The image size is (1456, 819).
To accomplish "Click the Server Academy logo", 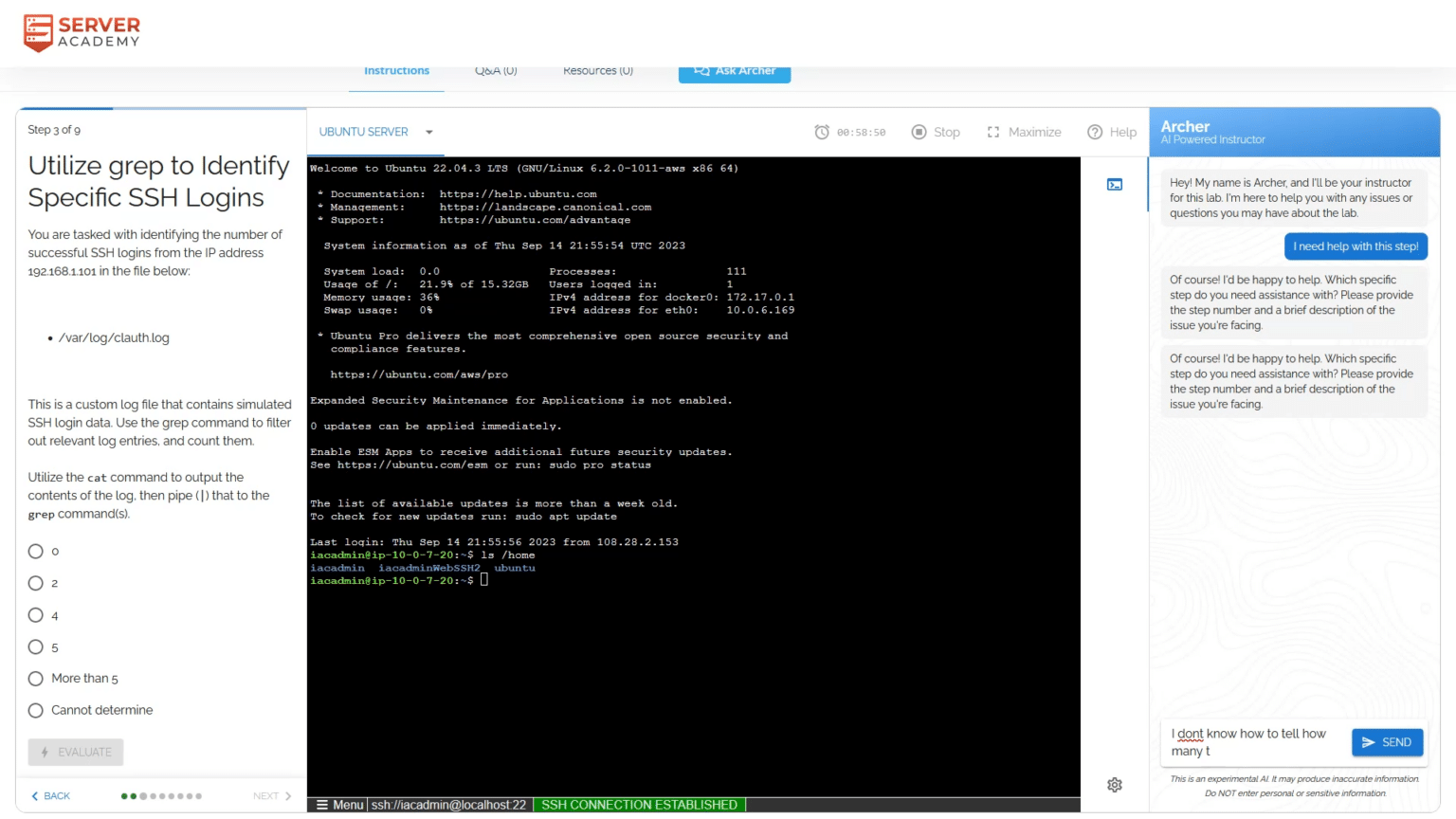I will (x=82, y=32).
